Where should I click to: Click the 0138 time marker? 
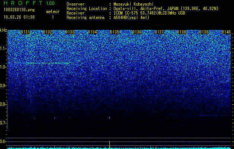[182, 32]
